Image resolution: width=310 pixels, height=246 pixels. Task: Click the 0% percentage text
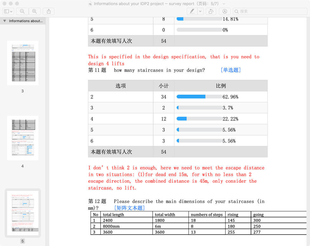[x=225, y=30]
